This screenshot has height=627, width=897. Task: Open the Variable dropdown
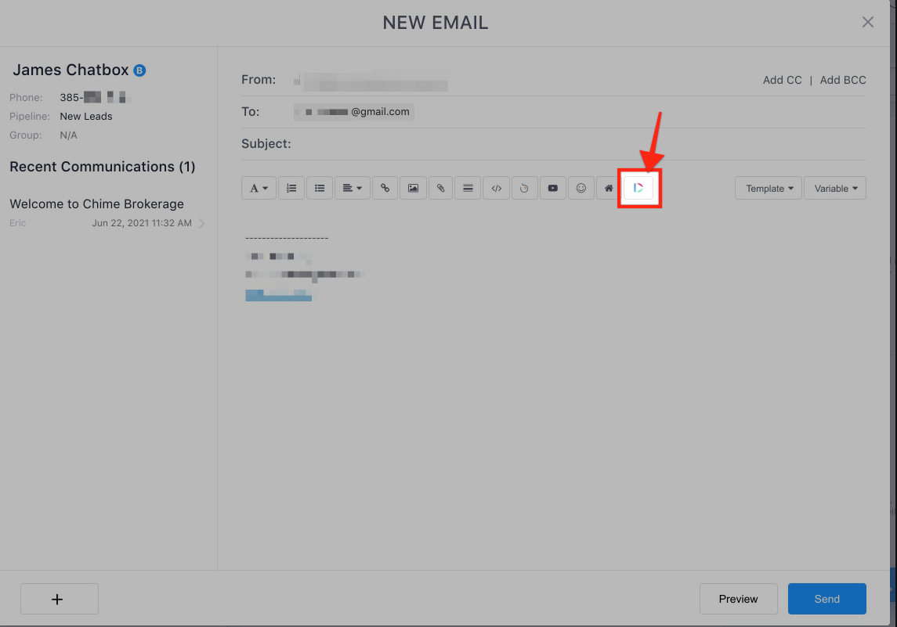834,188
